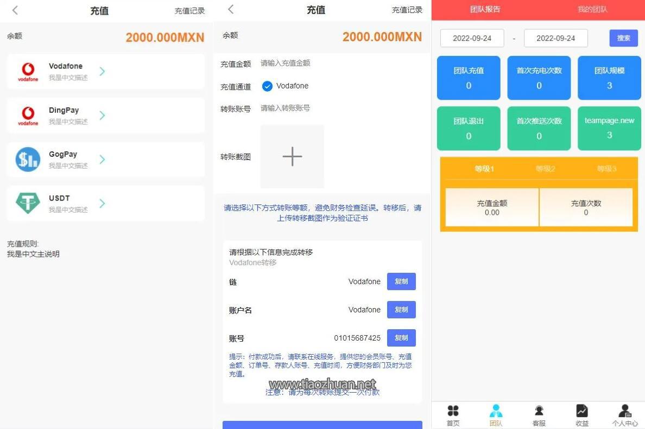Select the 等级3 level tab
The width and height of the screenshot is (645, 429).
[x=606, y=169]
